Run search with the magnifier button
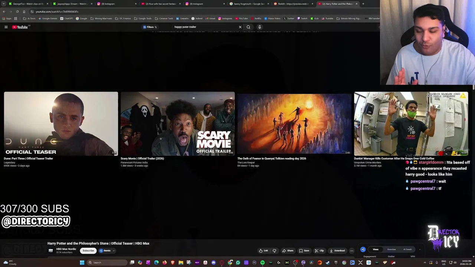Viewport: 475px width, 267px height. [248, 27]
